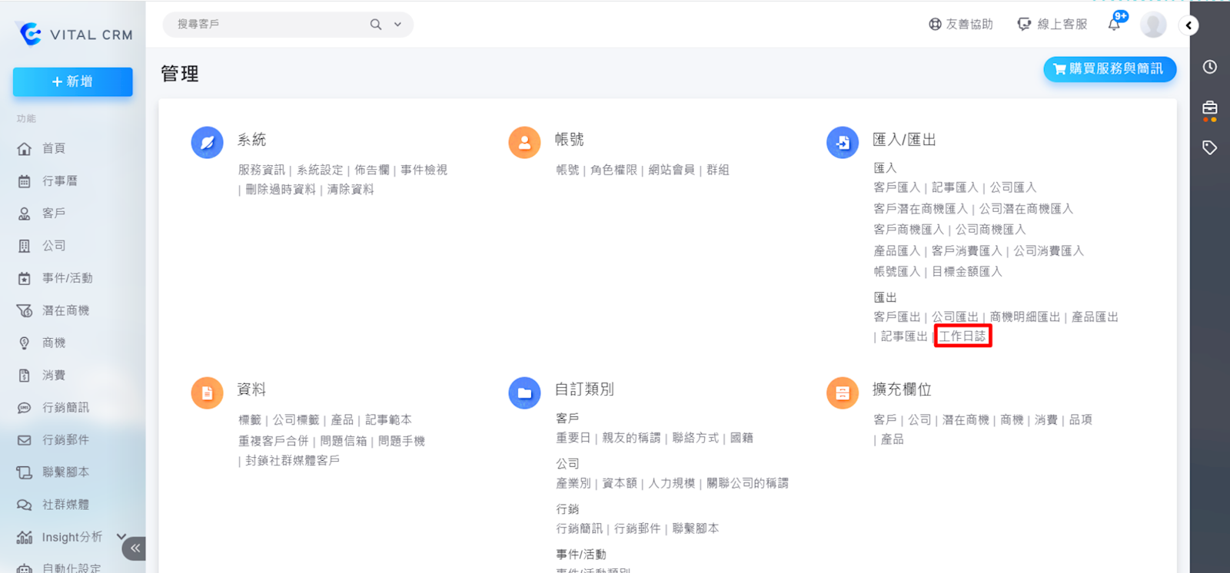Click 購買服務與簡訊 button
This screenshot has width=1230, height=573.
pyautogui.click(x=1109, y=69)
